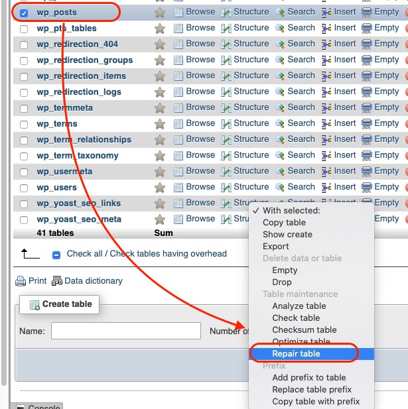Click Structure link in wp_usermeta row

click(251, 171)
